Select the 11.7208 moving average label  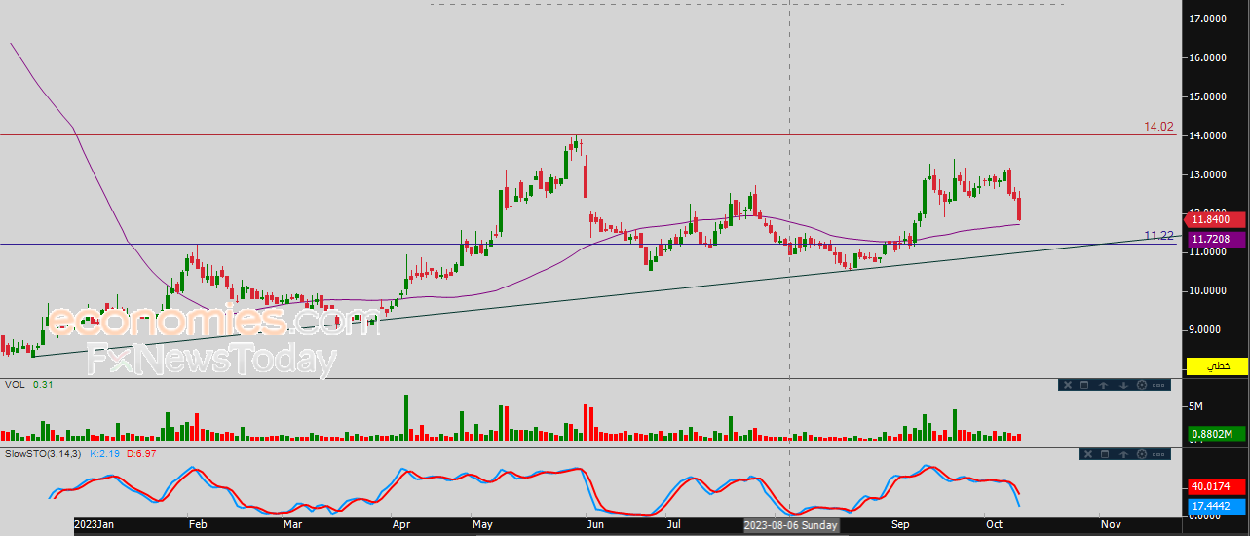click(x=1217, y=239)
